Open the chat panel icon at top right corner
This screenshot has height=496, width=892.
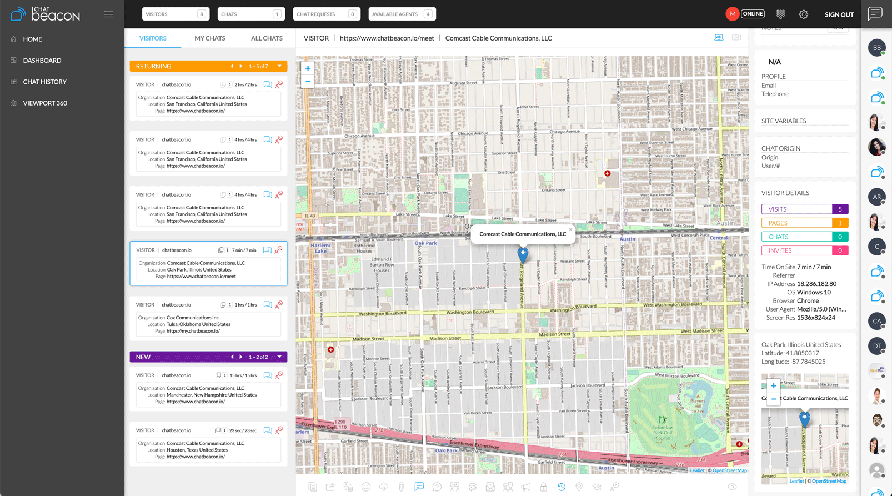tap(875, 13)
